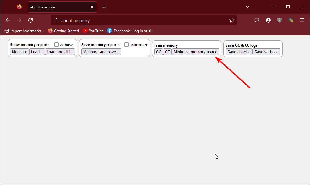Open a new tab with the plus button
The image size is (310, 185).
pyautogui.click(x=104, y=7)
